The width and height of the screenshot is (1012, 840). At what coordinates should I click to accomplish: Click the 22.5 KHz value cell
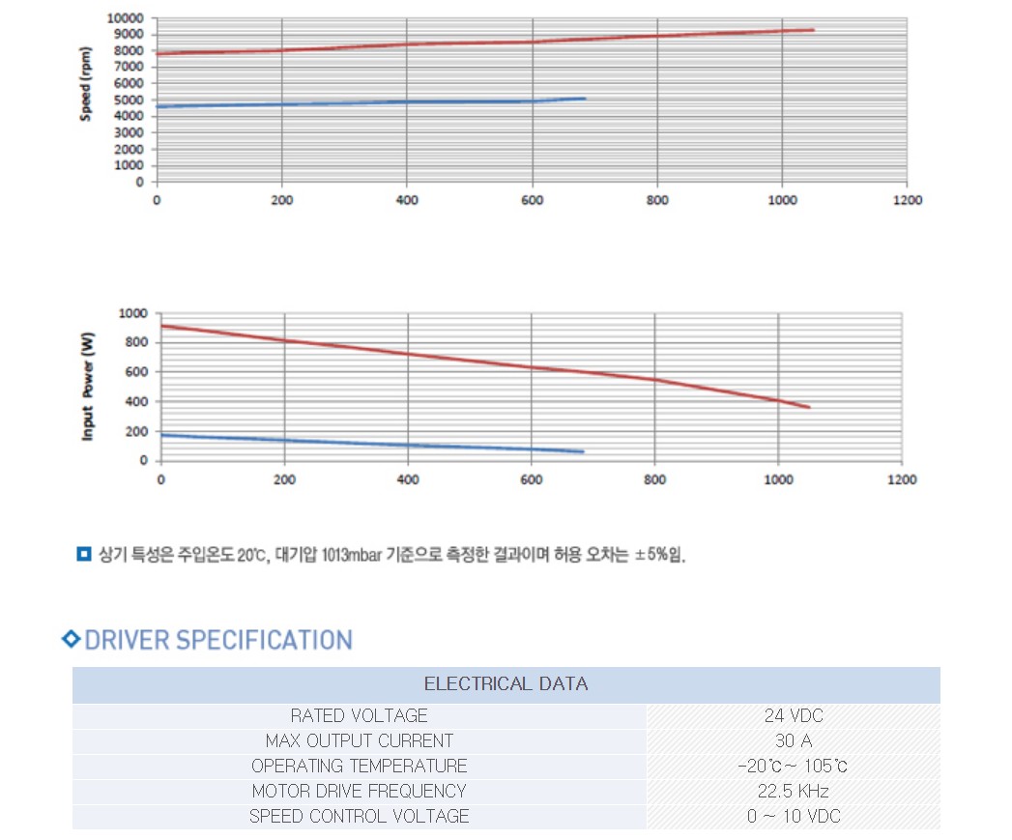(x=793, y=792)
